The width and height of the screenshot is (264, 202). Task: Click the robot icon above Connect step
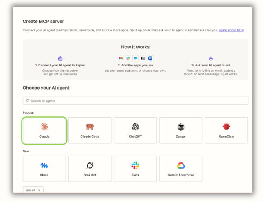[60, 58]
